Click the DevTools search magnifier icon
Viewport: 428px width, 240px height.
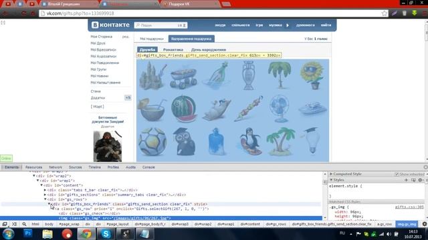coord(24,224)
